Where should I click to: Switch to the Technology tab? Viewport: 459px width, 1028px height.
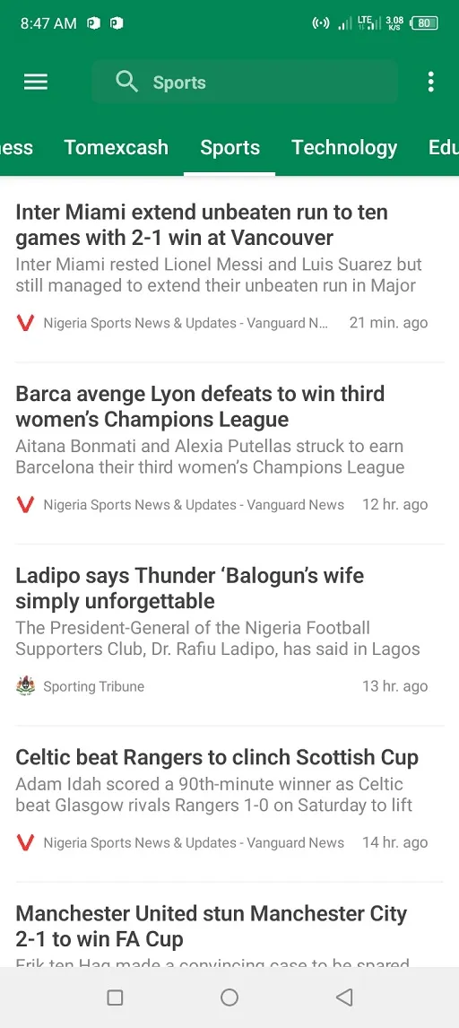(x=344, y=147)
